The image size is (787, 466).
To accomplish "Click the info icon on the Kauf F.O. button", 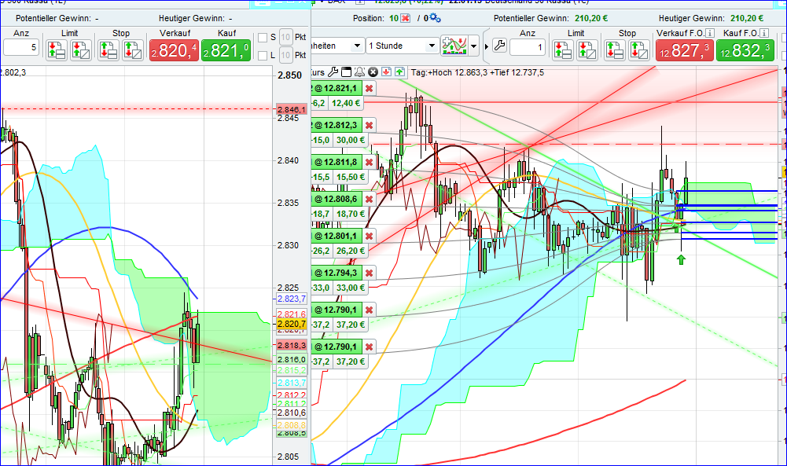I will pyautogui.click(x=763, y=34).
